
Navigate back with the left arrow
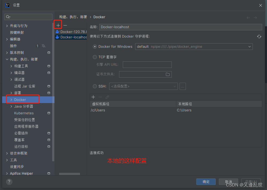(x=248, y=18)
